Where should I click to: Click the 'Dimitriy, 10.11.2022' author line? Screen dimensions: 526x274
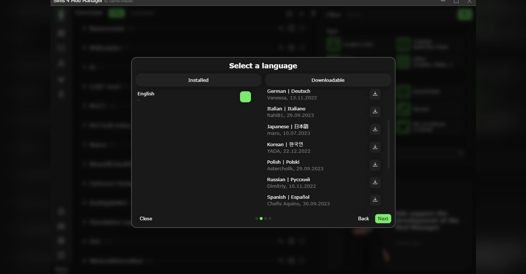[291, 186]
